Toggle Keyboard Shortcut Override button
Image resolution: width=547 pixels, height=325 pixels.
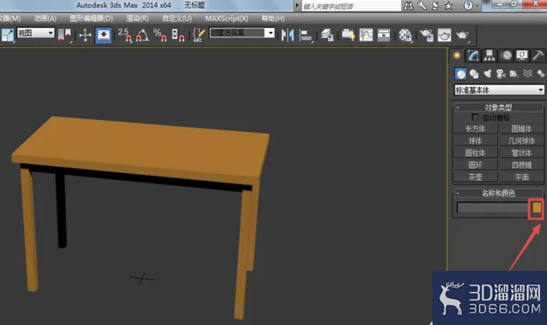[103, 35]
